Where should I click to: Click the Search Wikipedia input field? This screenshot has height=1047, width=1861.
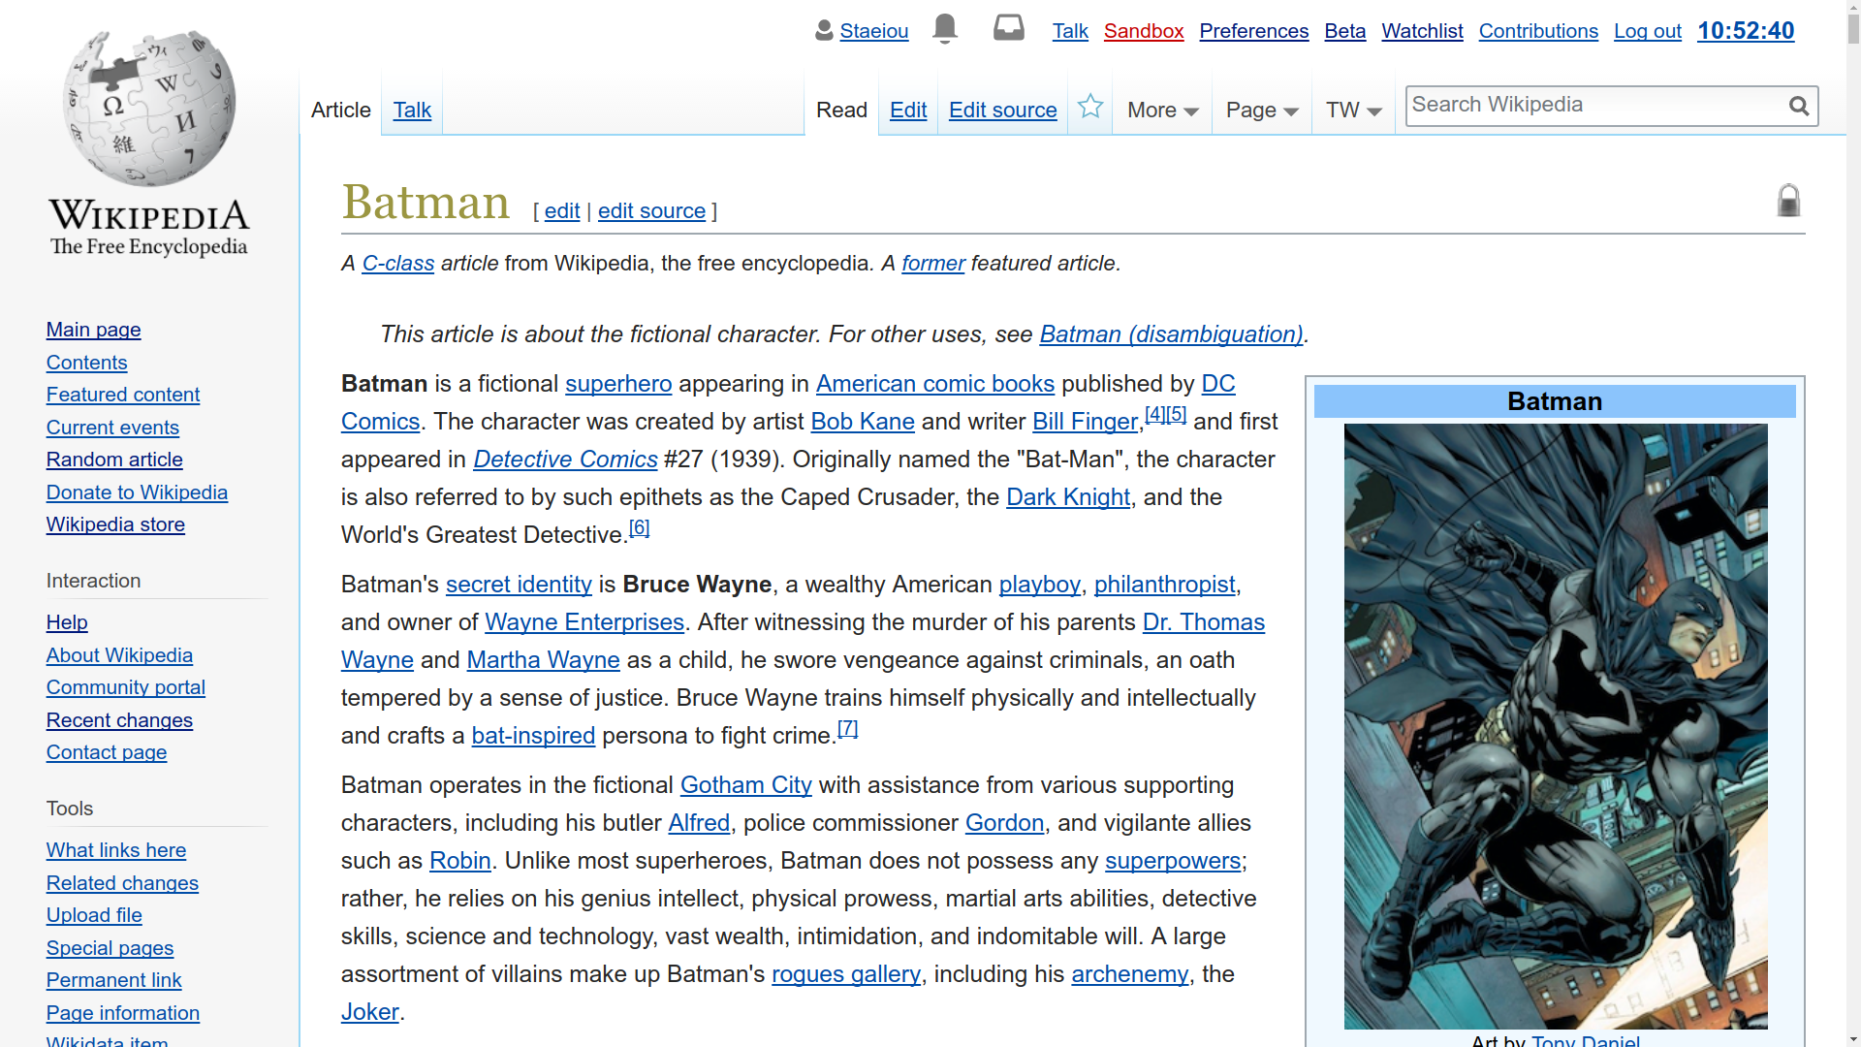pyautogui.click(x=1596, y=105)
